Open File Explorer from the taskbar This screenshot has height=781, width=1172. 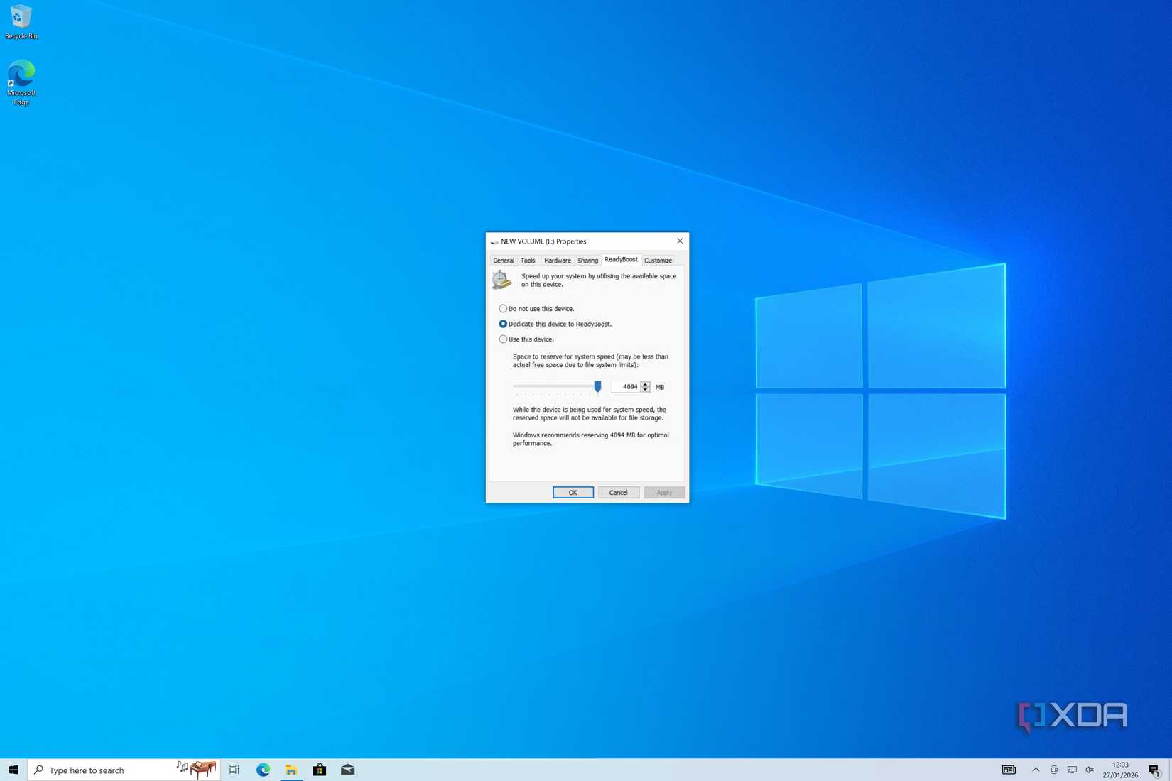tap(291, 770)
